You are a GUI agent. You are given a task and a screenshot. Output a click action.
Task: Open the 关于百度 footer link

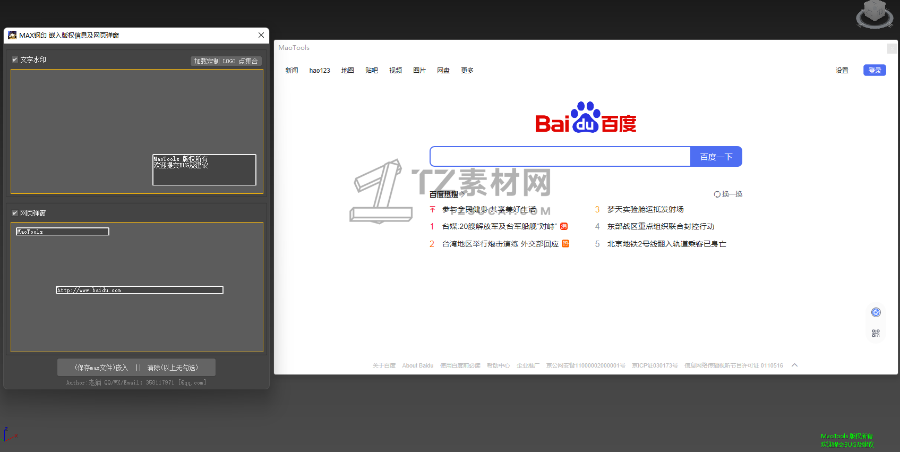click(x=384, y=365)
